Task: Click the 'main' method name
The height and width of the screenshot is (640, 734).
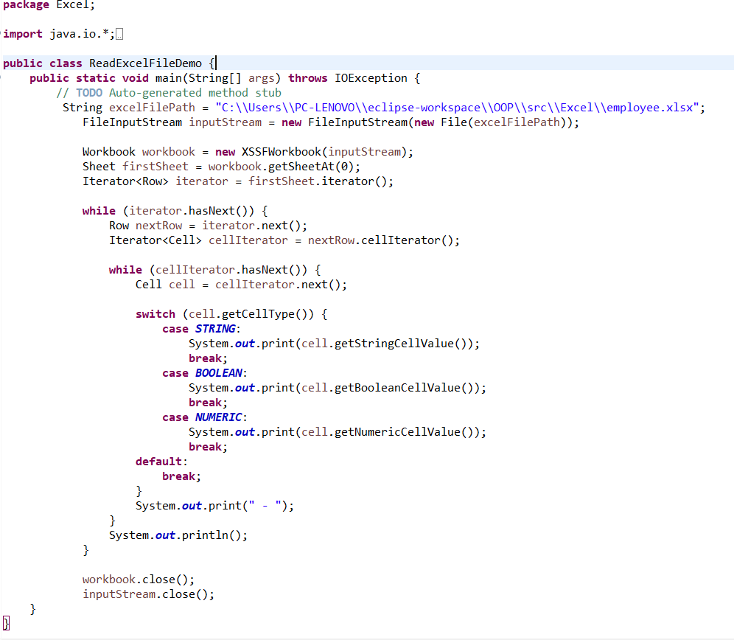Action: [x=169, y=78]
